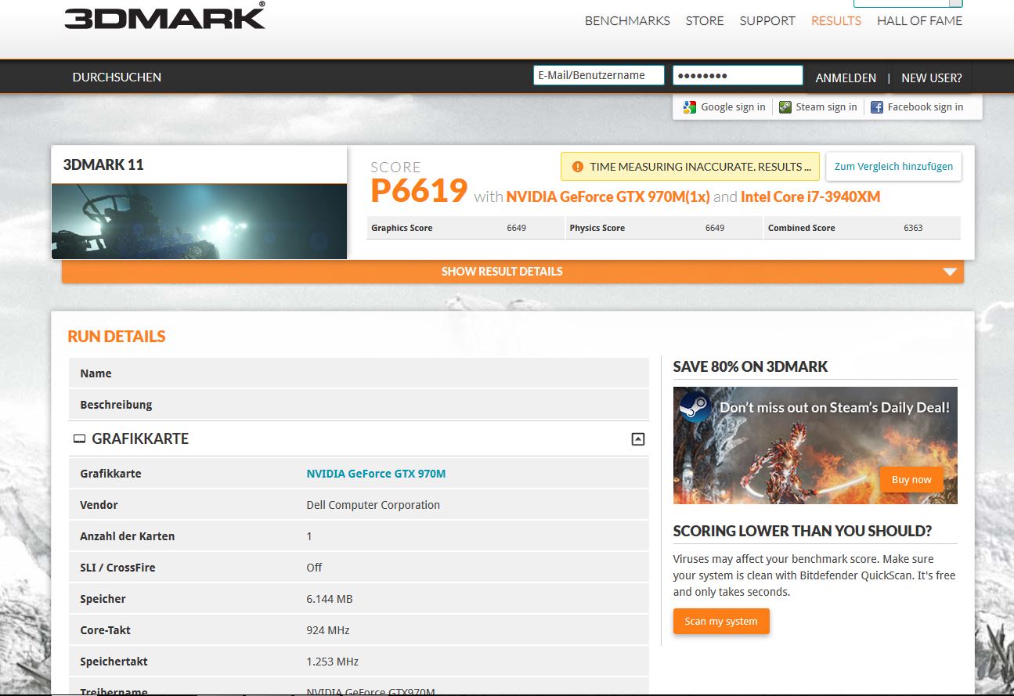Click the Google sign in icon
Image resolution: width=1014 pixels, height=696 pixels.
tap(689, 107)
